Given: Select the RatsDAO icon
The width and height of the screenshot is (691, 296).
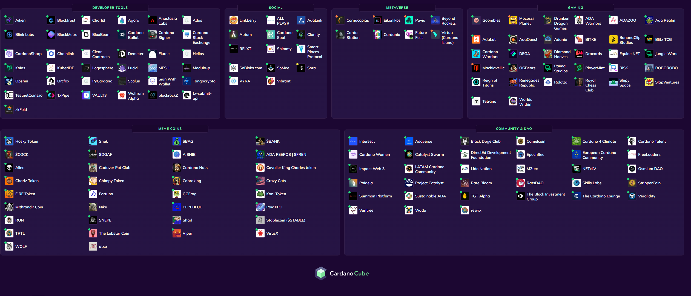Looking at the screenshot, I should (521, 183).
